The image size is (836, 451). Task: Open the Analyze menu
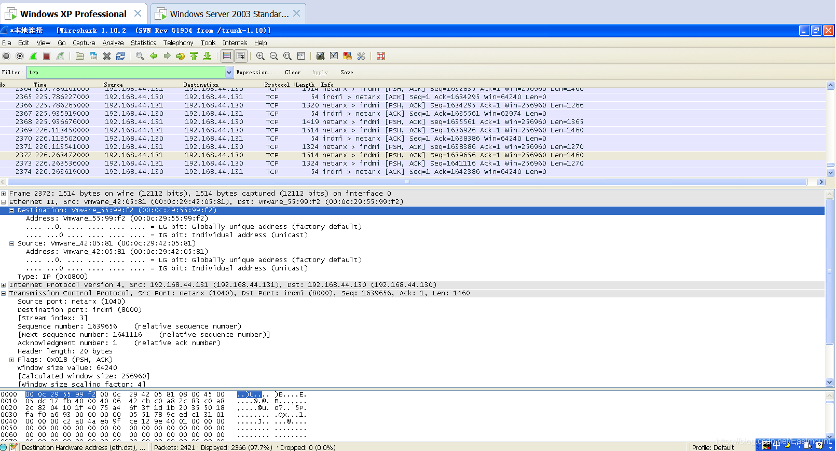pos(113,43)
